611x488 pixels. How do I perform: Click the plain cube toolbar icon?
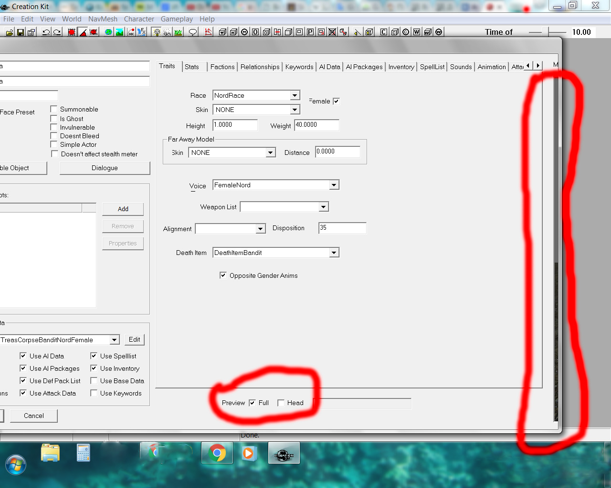click(288, 32)
